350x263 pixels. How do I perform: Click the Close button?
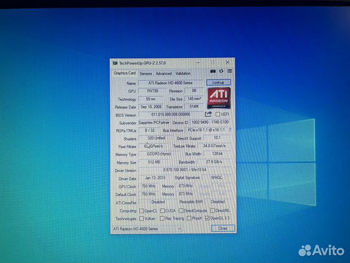coord(223,228)
